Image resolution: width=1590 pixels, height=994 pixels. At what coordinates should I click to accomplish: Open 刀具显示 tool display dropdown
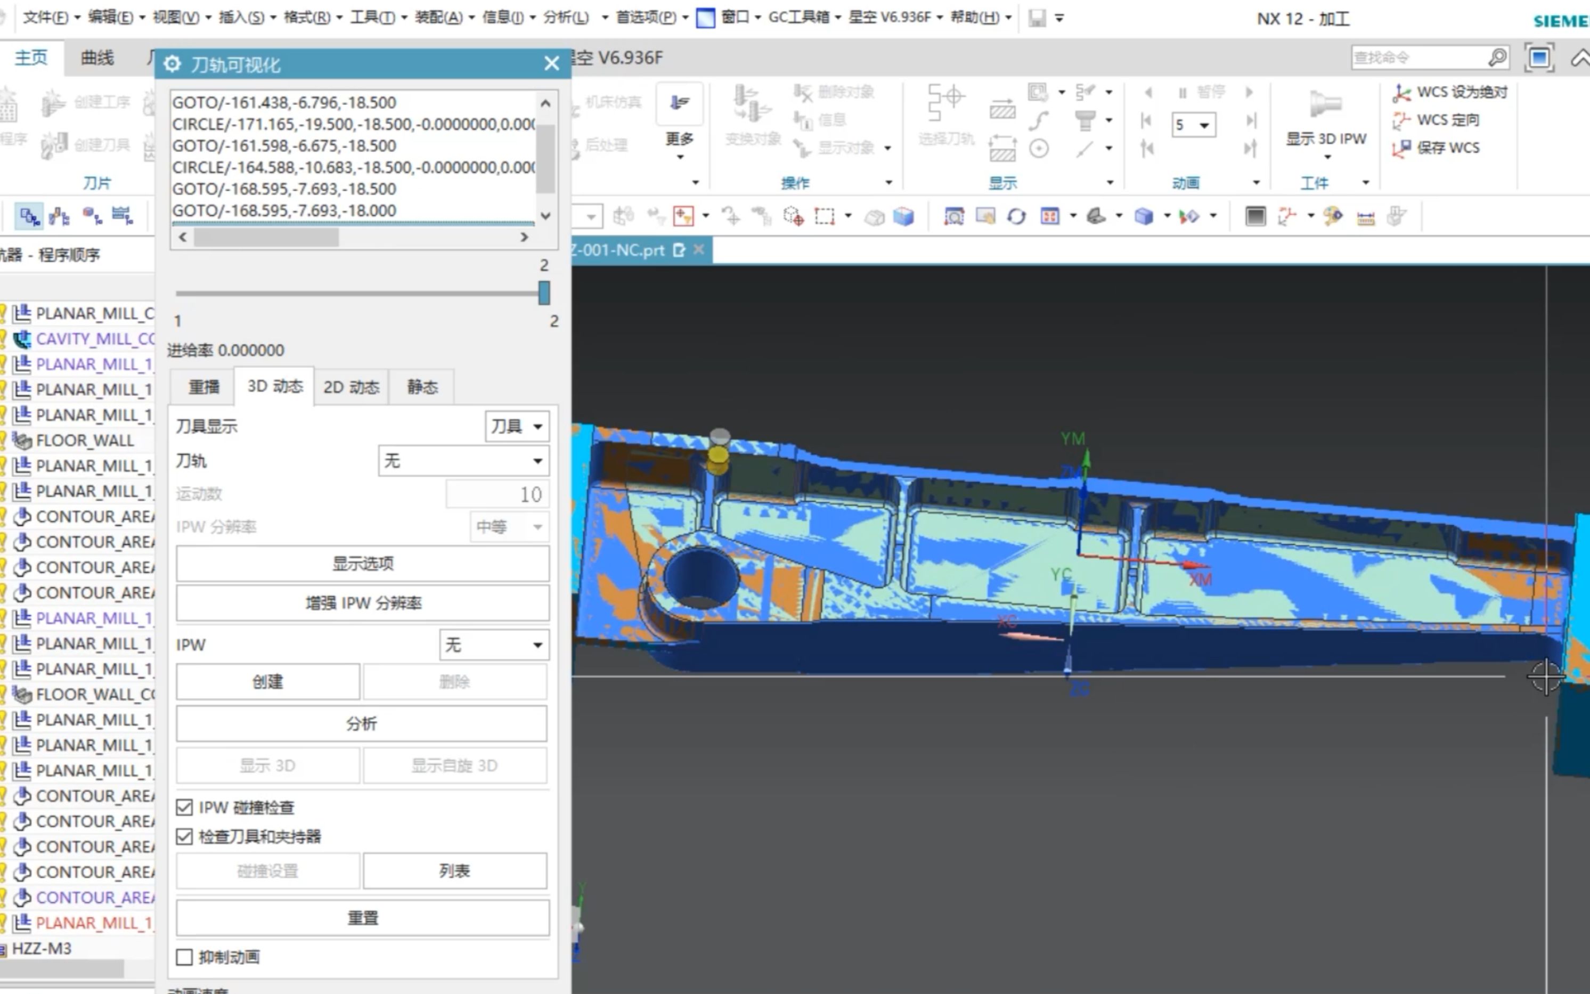[x=514, y=425]
